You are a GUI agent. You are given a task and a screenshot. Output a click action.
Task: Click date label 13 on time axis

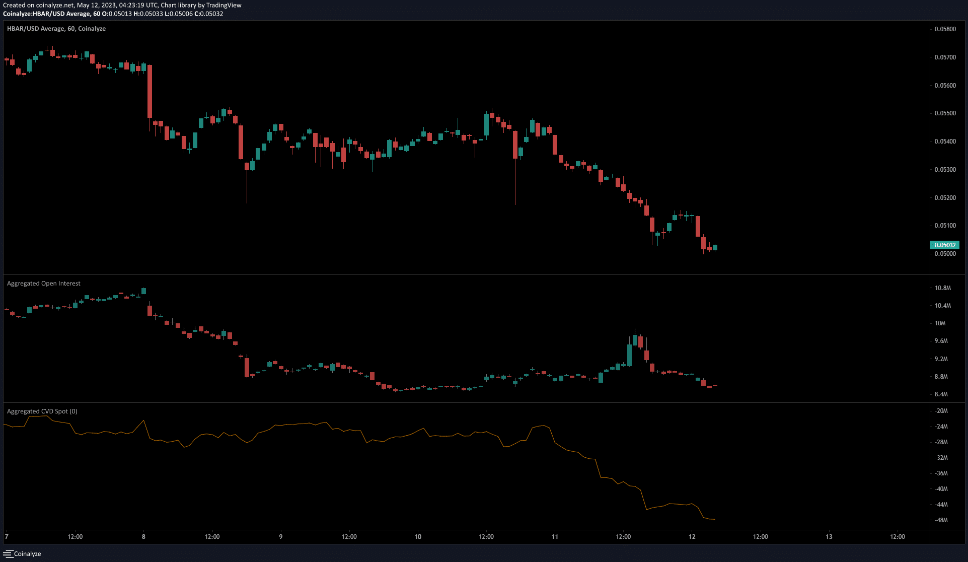click(x=829, y=537)
